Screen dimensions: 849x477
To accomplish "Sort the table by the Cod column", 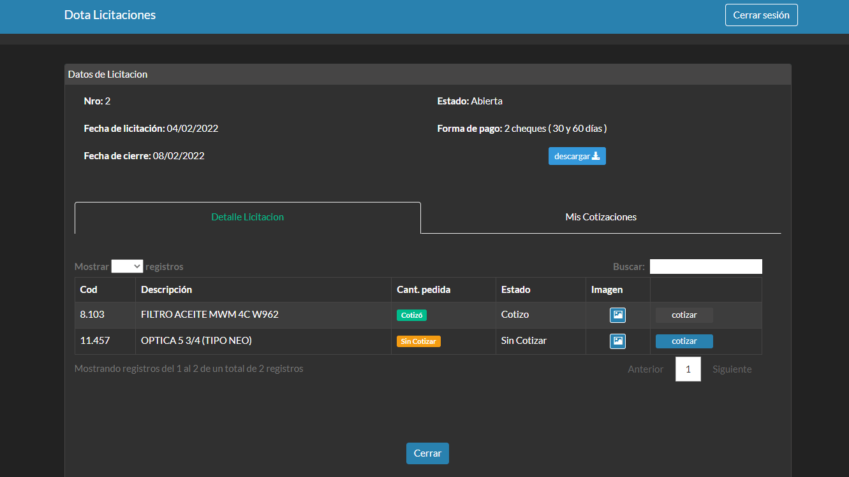I will (x=89, y=290).
